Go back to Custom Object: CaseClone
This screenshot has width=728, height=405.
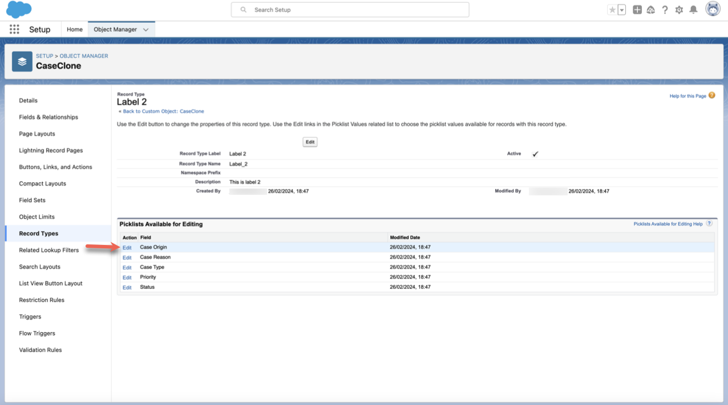click(163, 112)
